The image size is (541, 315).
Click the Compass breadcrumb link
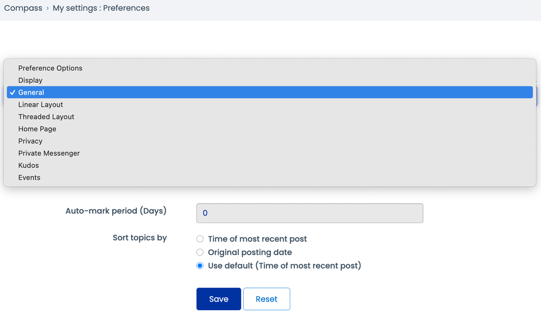click(x=23, y=8)
